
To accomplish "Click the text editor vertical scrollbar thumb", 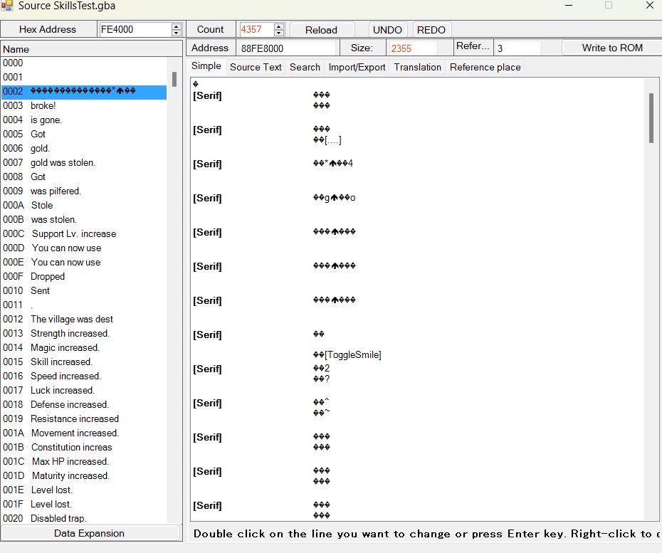I will [651, 117].
